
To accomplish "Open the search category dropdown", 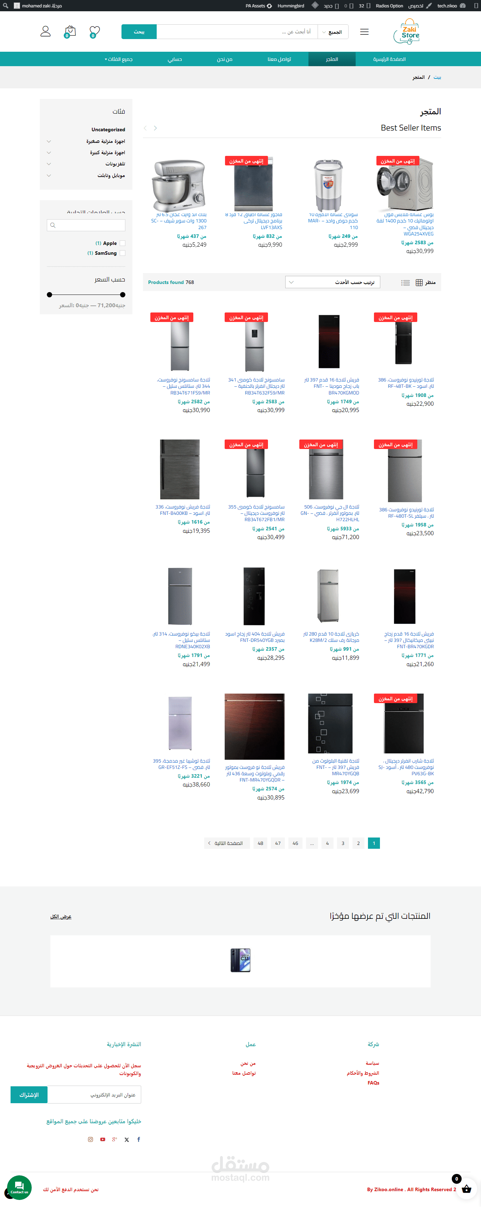I will (x=333, y=32).
